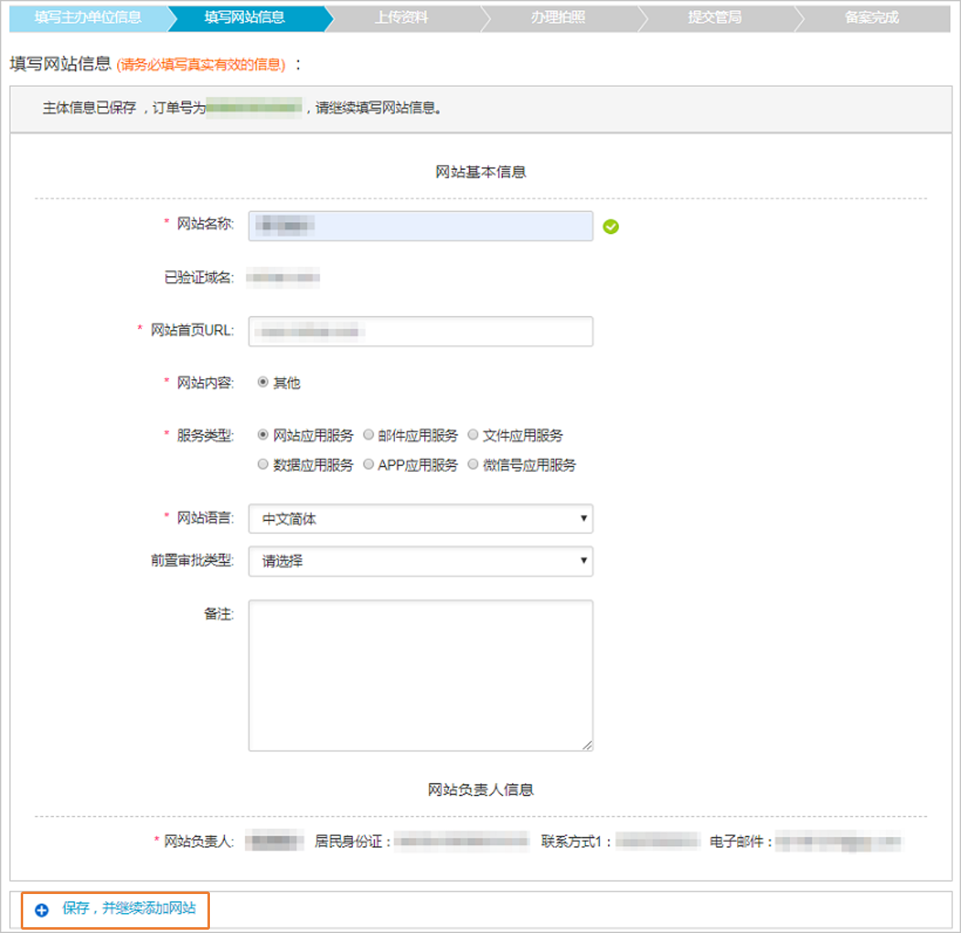Select 网站应用服务 service type
Viewport: 961px width, 933px height.
coord(263,435)
